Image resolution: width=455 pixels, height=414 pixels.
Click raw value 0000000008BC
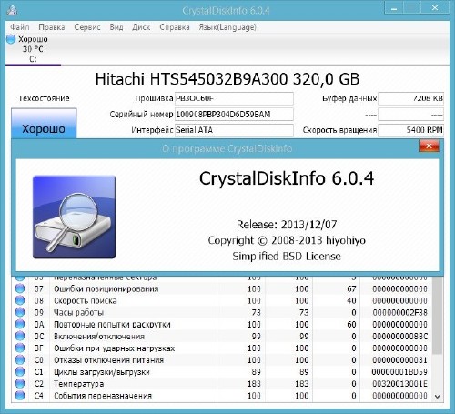click(x=399, y=337)
